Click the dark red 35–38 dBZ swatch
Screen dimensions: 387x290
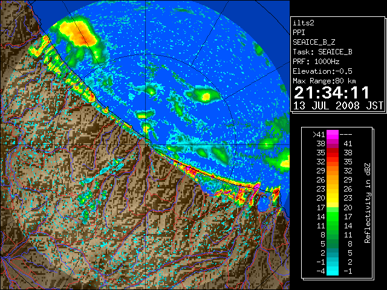point(333,153)
